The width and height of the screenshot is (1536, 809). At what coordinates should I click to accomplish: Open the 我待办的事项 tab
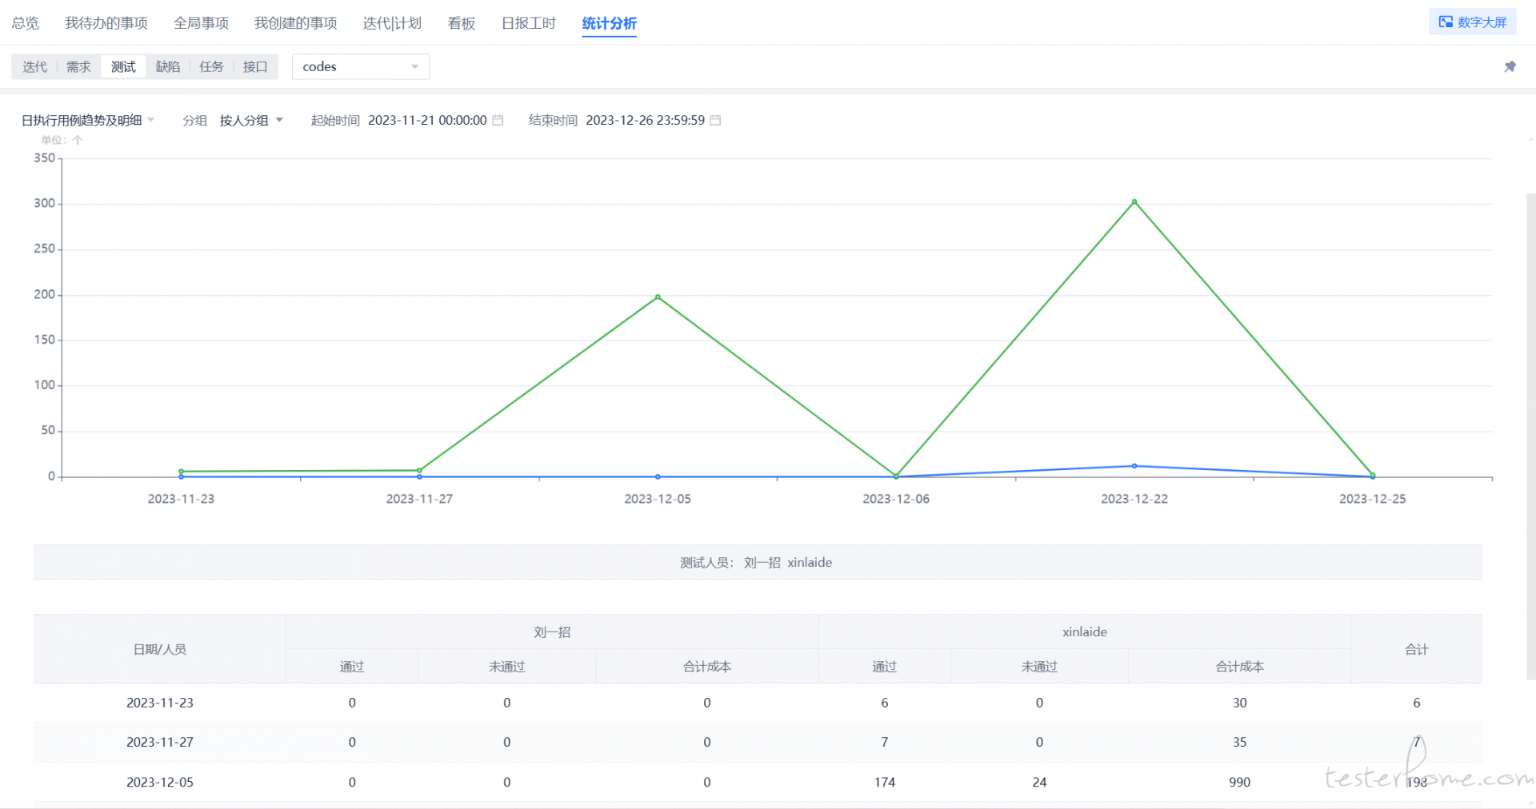(x=106, y=23)
